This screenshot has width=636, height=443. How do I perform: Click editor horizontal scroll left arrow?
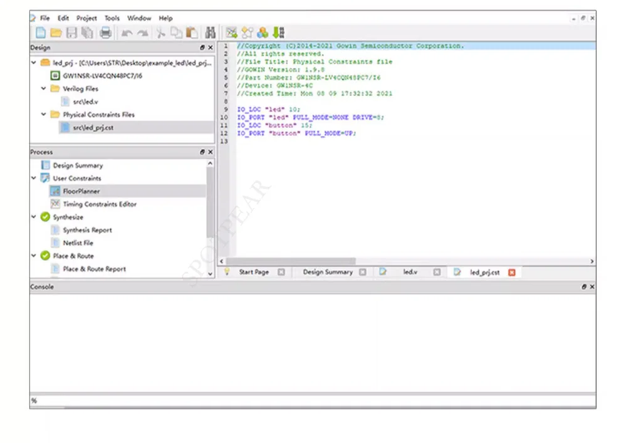pyautogui.click(x=221, y=261)
